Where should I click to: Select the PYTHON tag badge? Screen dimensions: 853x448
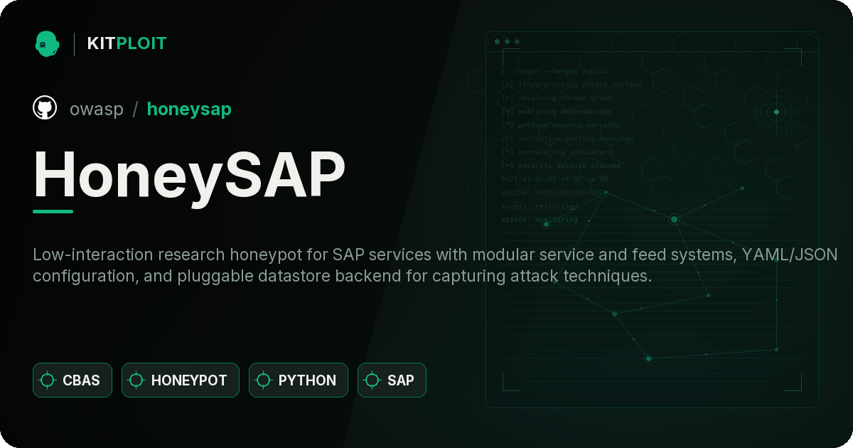pyautogui.click(x=299, y=380)
